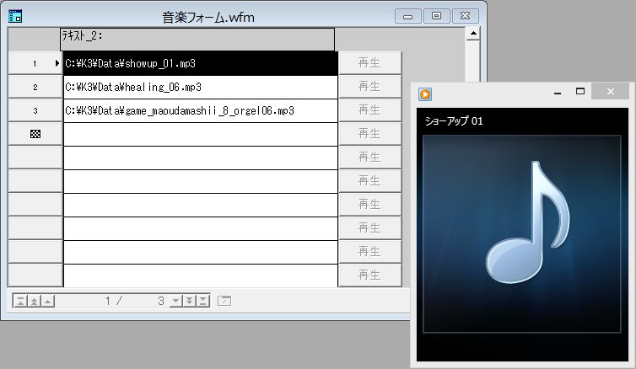Click the healing_06.mp3 path field
Image resolution: width=636 pixels, height=369 pixels.
(x=200, y=87)
